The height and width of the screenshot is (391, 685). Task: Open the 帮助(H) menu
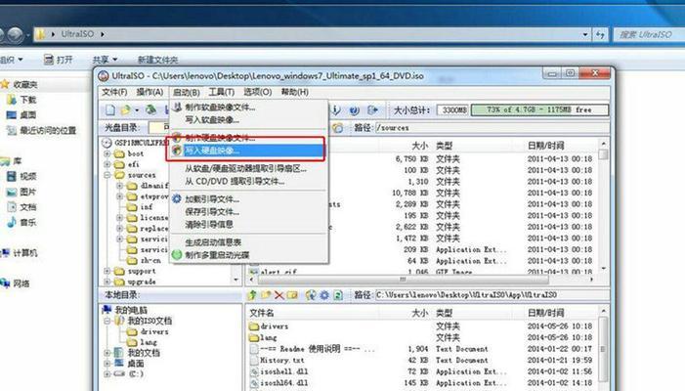pyautogui.click(x=294, y=92)
